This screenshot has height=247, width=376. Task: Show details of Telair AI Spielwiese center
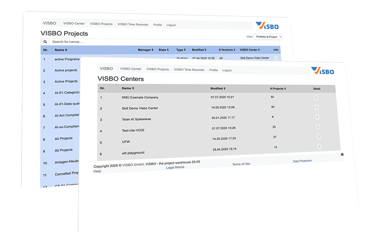[x=317, y=117]
